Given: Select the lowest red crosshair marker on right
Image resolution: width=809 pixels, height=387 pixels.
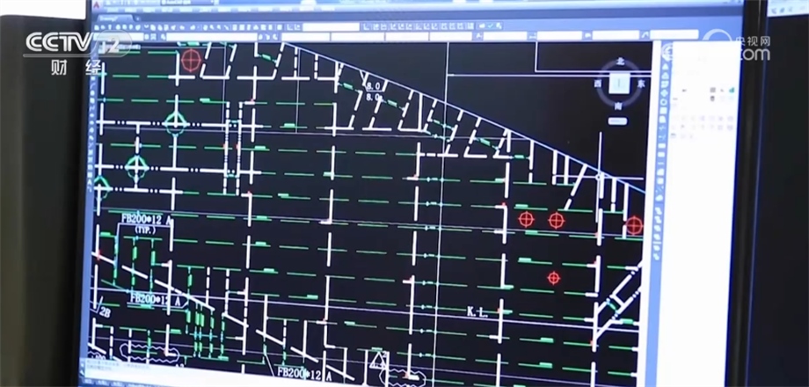Looking at the screenshot, I should 553,278.
